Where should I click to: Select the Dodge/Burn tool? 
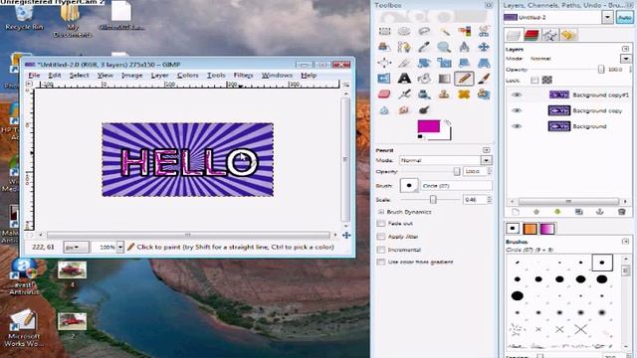[x=424, y=110]
